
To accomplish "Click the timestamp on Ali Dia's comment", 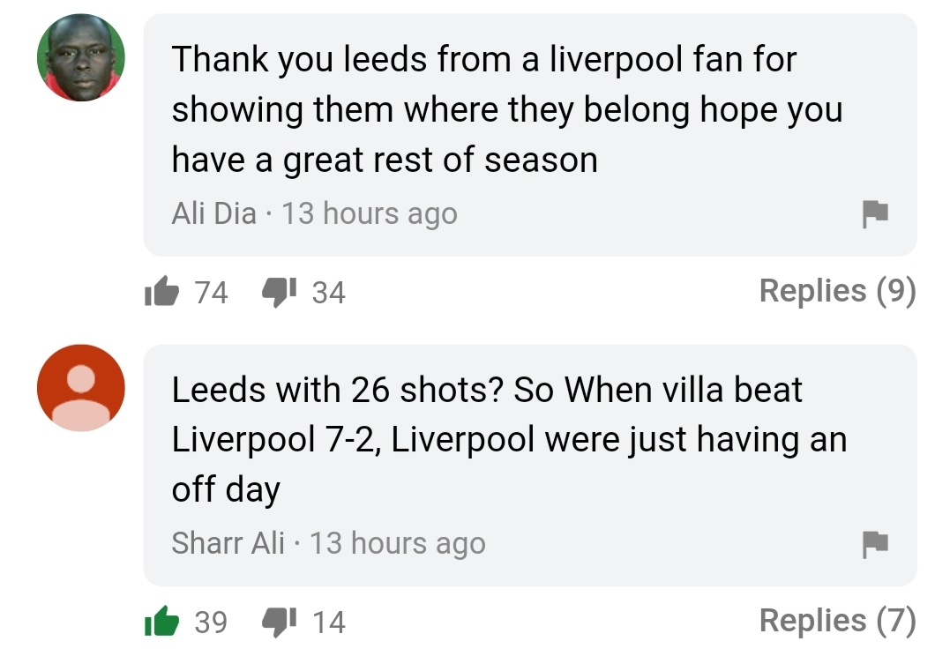I will tap(370, 213).
